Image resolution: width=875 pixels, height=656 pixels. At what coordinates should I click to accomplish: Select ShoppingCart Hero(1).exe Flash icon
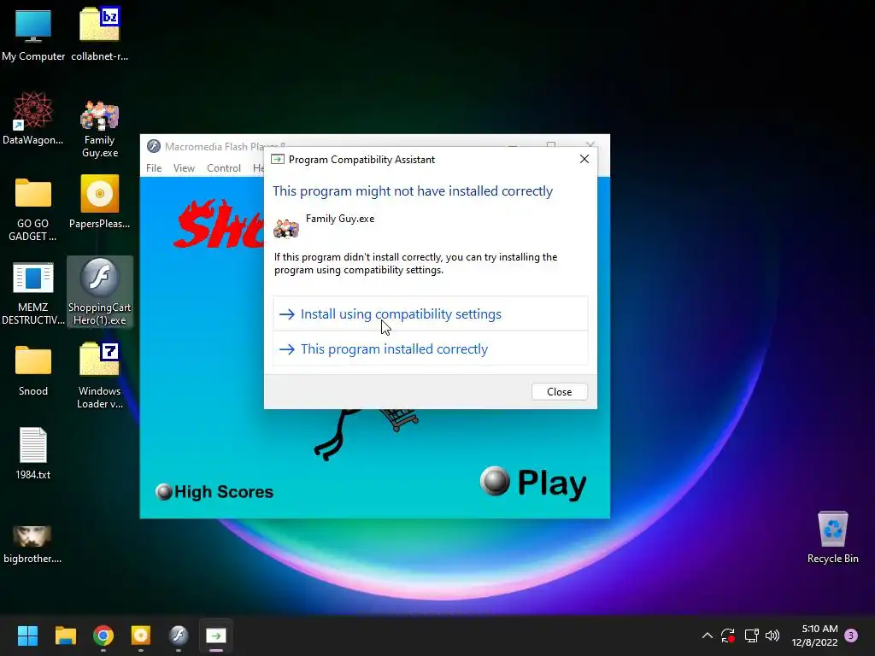point(99,292)
